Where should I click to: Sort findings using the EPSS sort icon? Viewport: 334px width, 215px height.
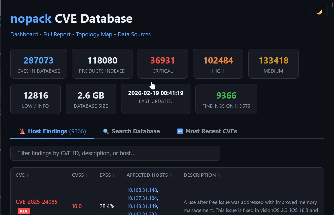(115, 175)
